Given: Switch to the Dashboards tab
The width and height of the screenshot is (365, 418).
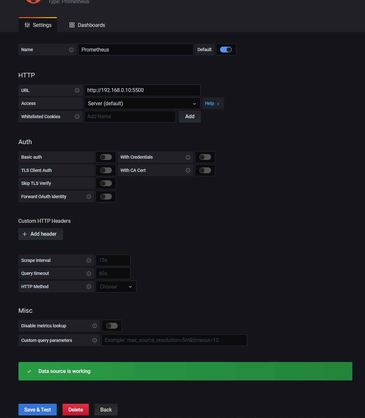Looking at the screenshot, I should (x=87, y=25).
